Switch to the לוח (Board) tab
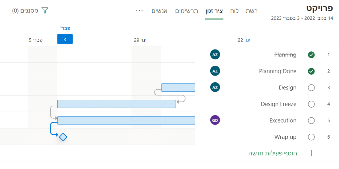 click(234, 11)
